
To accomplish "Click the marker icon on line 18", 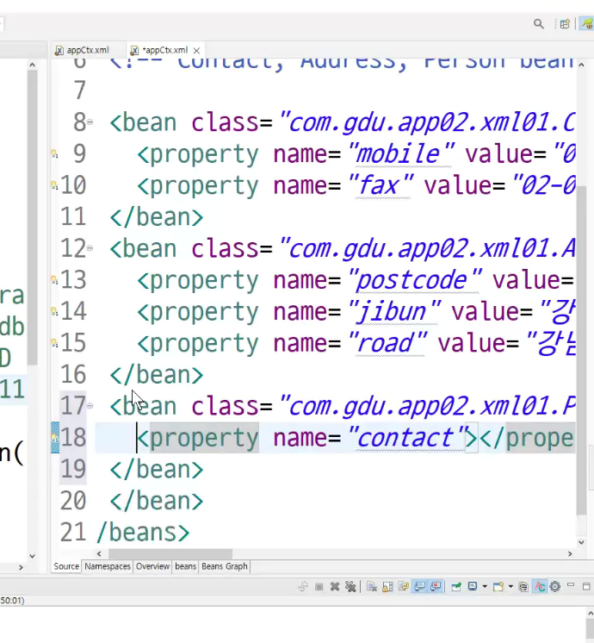I will [x=54, y=438].
